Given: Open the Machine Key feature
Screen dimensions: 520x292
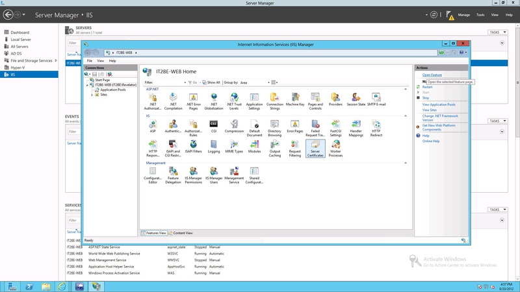Looking at the screenshot, I should tap(295, 99).
